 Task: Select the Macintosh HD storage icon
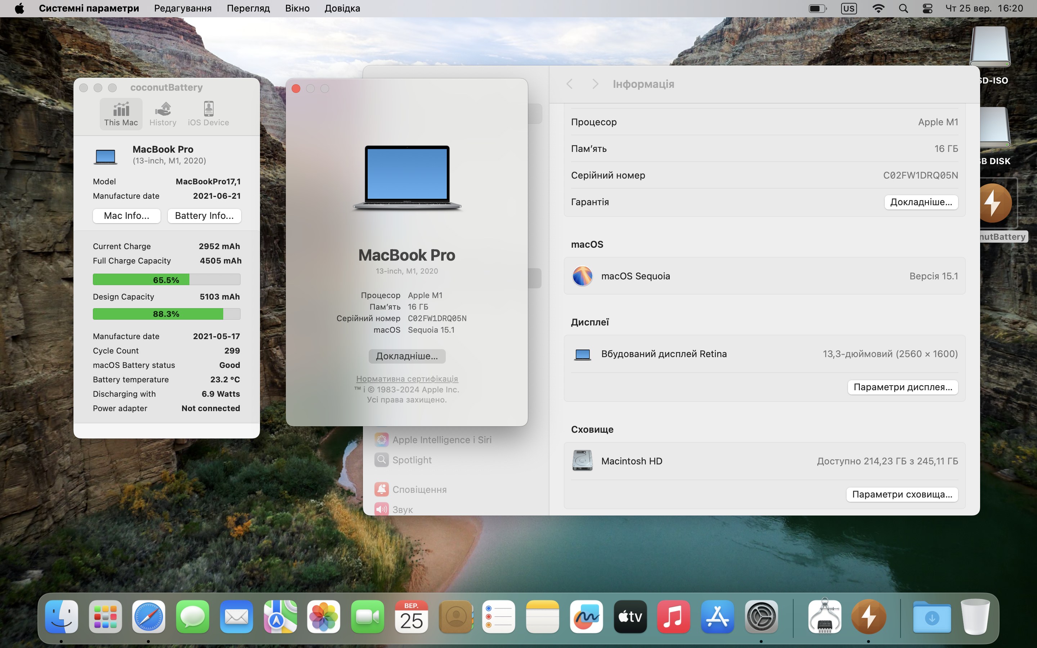[x=582, y=461]
